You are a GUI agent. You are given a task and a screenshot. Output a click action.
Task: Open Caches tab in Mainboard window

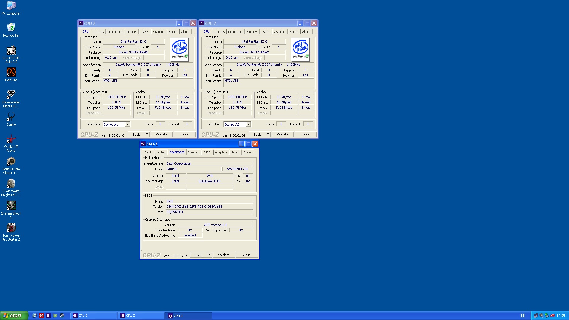pyautogui.click(x=161, y=152)
